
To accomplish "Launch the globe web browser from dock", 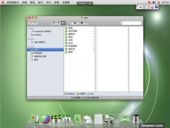I will pos(45,119).
